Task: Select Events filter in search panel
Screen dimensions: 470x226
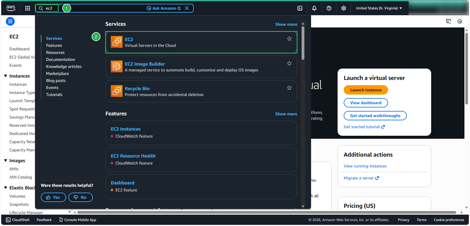Action: (x=52, y=88)
